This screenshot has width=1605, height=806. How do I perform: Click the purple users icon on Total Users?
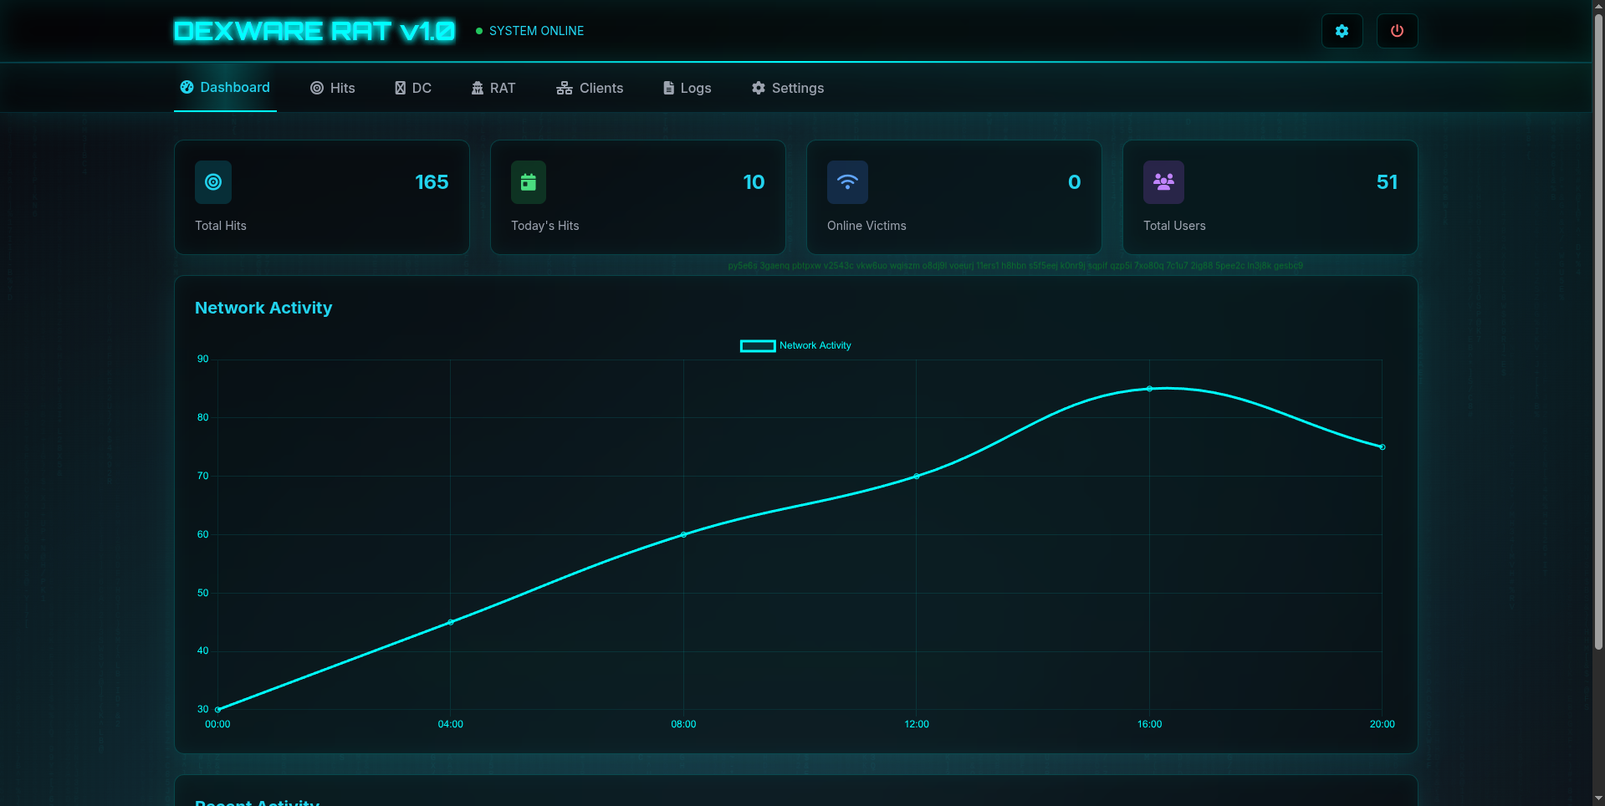point(1163,182)
